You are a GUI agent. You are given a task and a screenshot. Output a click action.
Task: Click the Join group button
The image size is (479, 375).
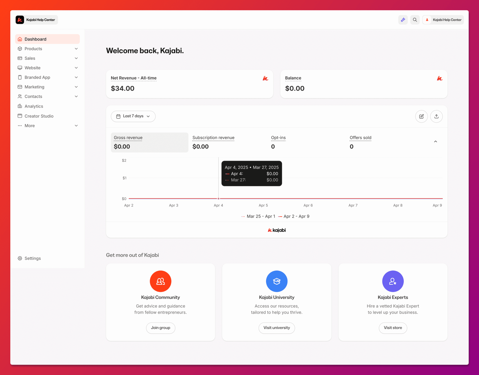[160, 328]
